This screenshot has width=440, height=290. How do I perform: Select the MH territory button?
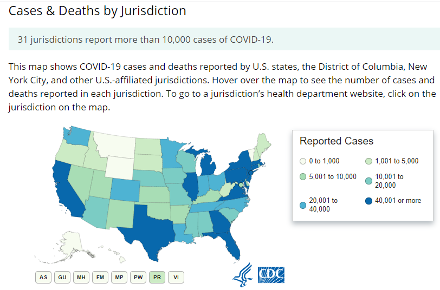click(81, 278)
